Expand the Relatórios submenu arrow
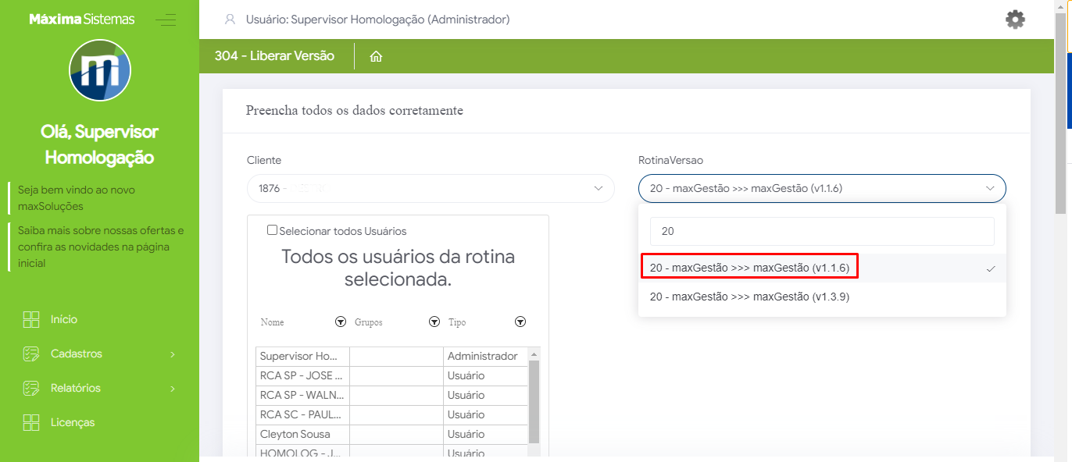Image resolution: width=1072 pixels, height=462 pixels. pyautogui.click(x=172, y=388)
